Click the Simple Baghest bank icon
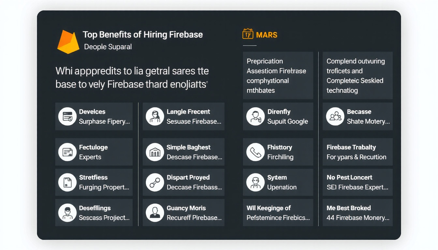The height and width of the screenshot is (250, 438). (155, 152)
